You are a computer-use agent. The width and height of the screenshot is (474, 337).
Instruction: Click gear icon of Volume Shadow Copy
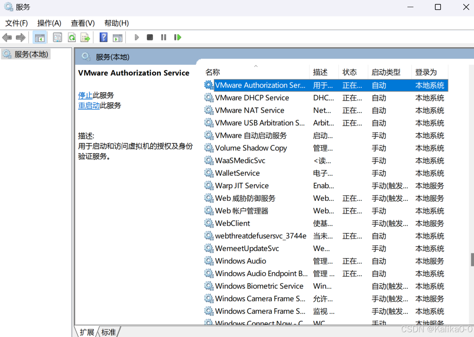coord(208,148)
